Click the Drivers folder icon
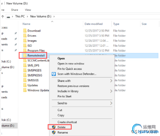This screenshot has height=136, width=160. coord(25,36)
